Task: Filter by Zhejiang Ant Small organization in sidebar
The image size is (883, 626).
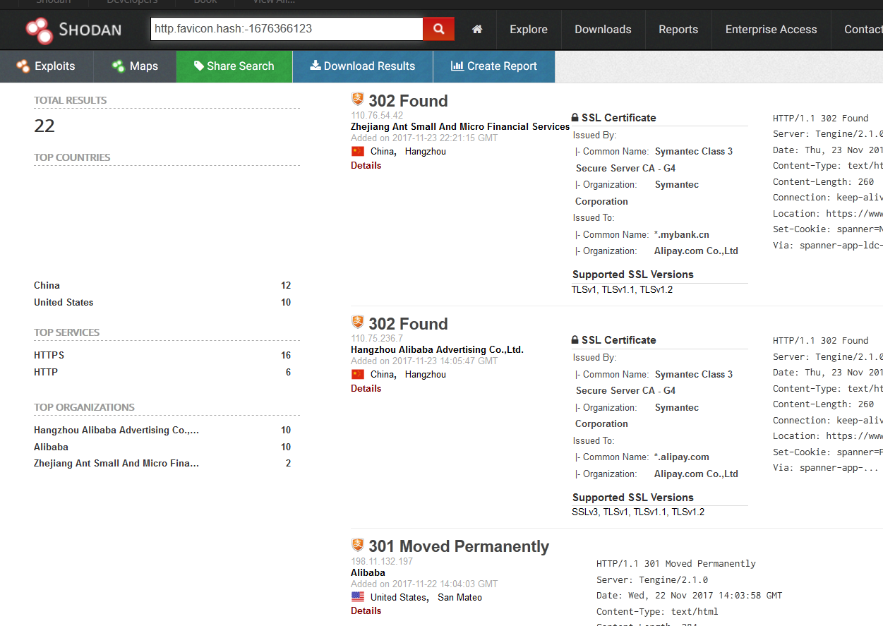Action: [116, 464]
